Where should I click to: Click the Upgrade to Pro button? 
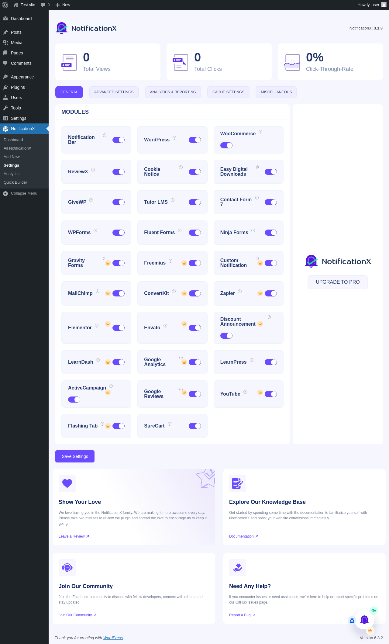[338, 282]
